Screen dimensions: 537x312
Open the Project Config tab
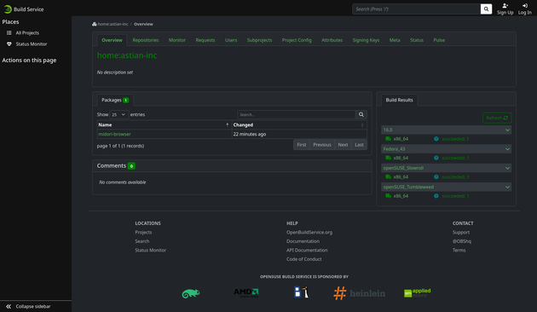point(297,40)
